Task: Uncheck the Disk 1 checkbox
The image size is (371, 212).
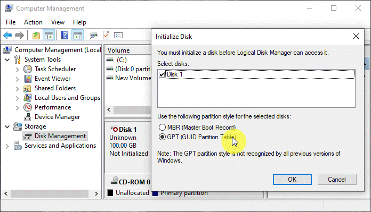Action: pos(162,75)
